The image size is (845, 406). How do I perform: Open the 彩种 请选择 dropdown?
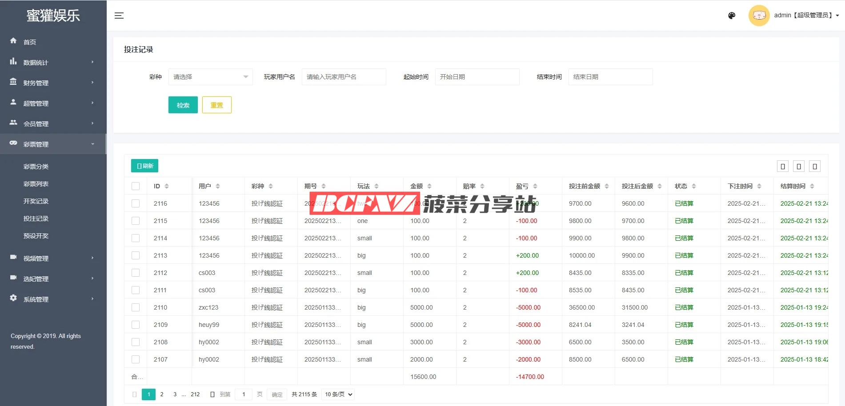[x=210, y=77]
